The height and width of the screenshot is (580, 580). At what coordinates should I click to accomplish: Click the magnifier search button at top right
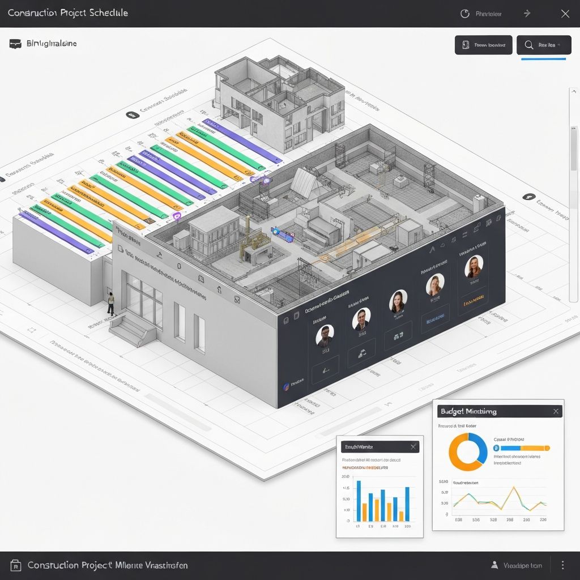pos(544,45)
